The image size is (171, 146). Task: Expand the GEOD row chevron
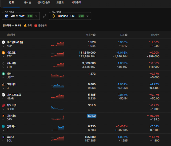pos(3,109)
